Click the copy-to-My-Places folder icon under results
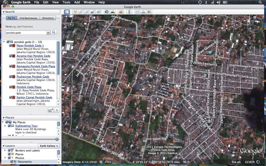The height and width of the screenshot is (166, 266). 51,111
